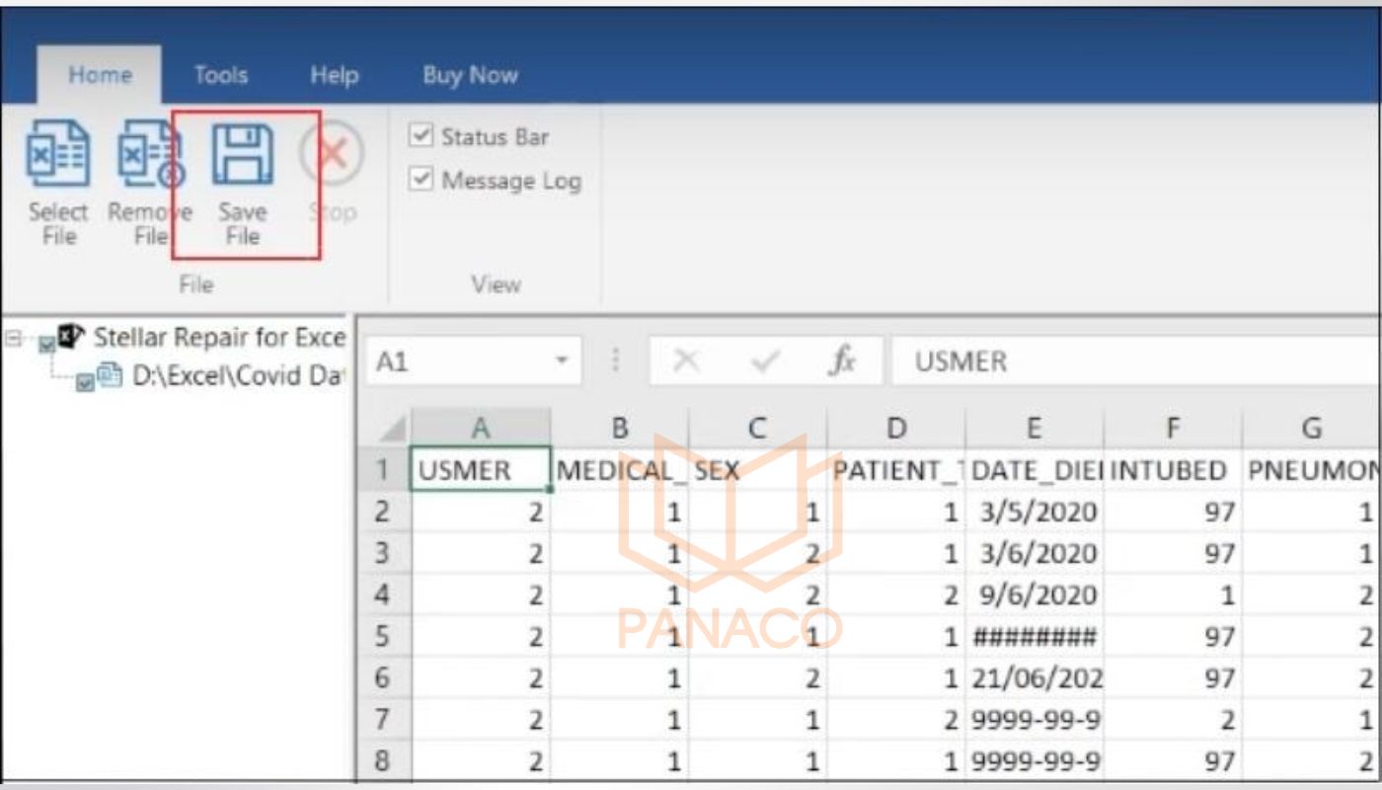Select row 1 header

click(382, 470)
